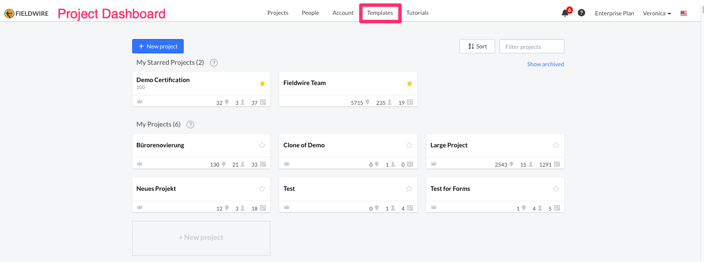Click the blue New project button
The image size is (704, 262).
pos(158,46)
